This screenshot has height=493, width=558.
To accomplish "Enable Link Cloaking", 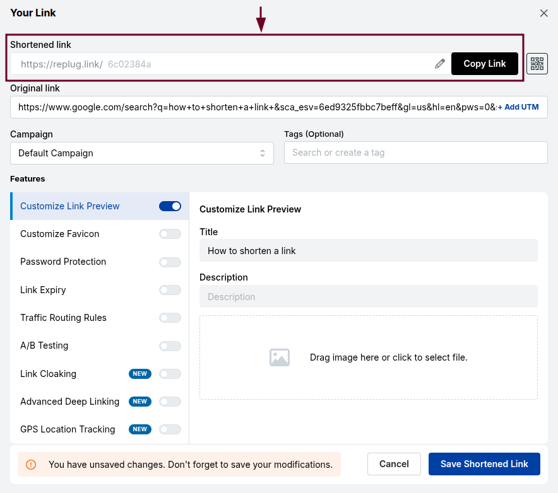I will coord(169,373).
